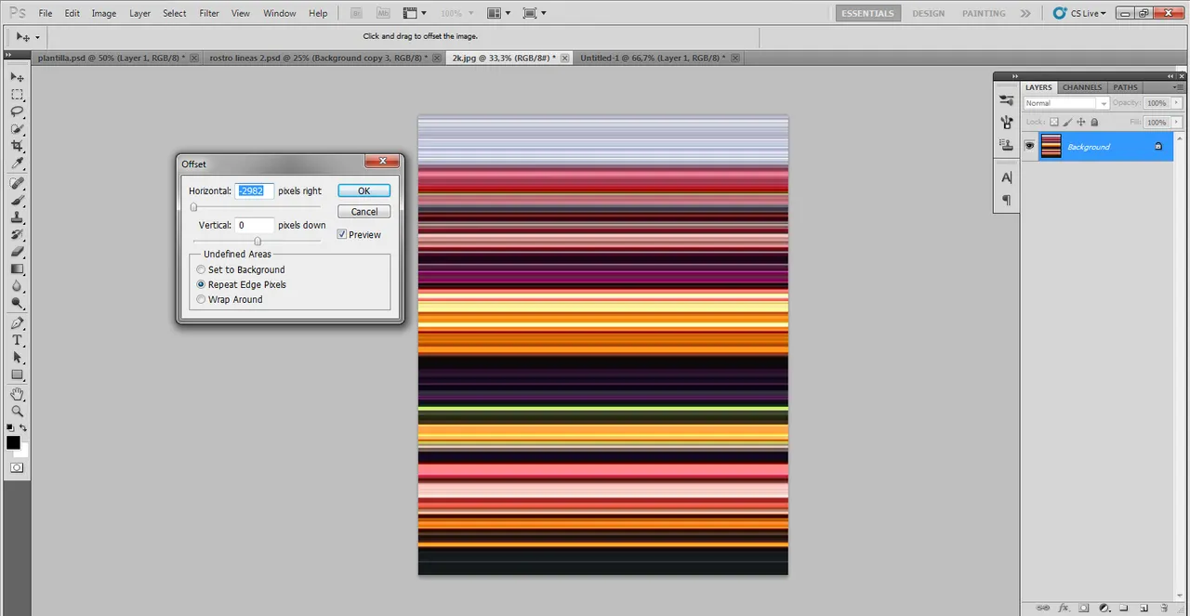Screen dimensions: 1190x616
Task: Choose the Wrap Around option
Action: tap(201, 299)
